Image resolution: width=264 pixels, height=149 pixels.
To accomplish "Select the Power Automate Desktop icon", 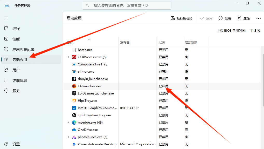I will 74,144.
